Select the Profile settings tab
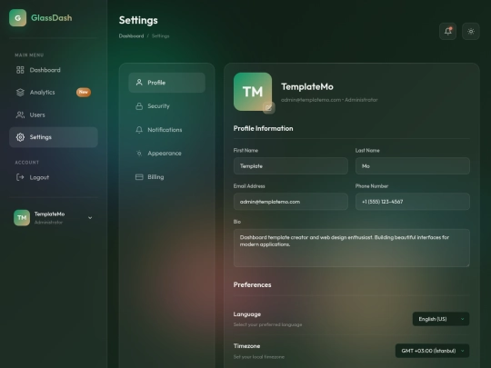The image size is (491, 368). click(167, 83)
